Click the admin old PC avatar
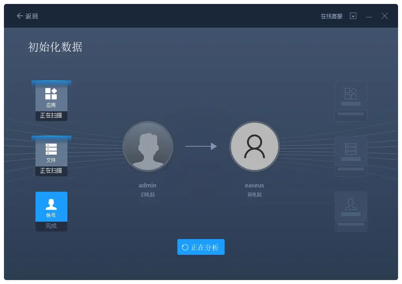The height and width of the screenshot is (284, 402). (148, 146)
